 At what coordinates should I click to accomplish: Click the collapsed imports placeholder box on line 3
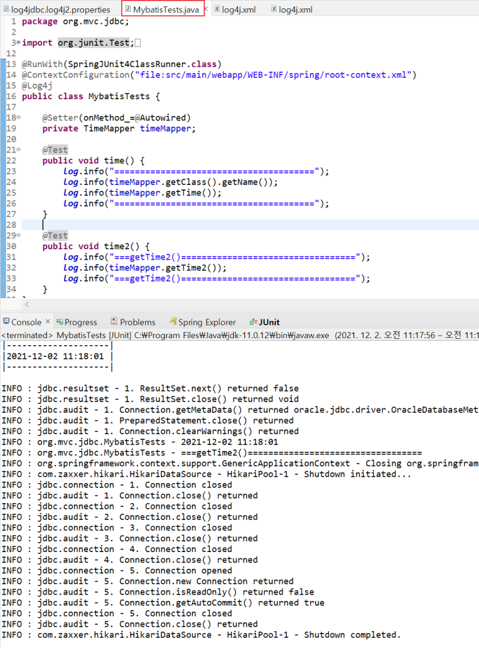[138, 43]
